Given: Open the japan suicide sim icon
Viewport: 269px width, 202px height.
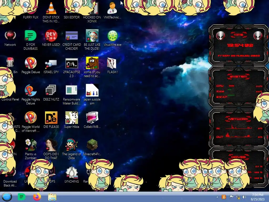Looking at the screenshot, I should coord(92,90).
